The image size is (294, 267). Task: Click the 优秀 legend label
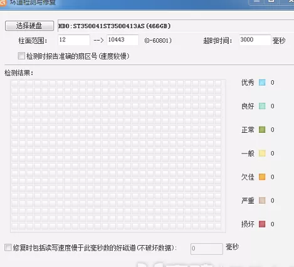248,83
